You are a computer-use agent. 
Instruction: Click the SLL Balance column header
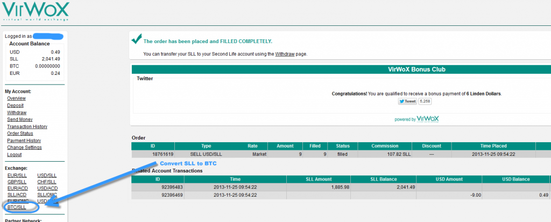point(383,179)
